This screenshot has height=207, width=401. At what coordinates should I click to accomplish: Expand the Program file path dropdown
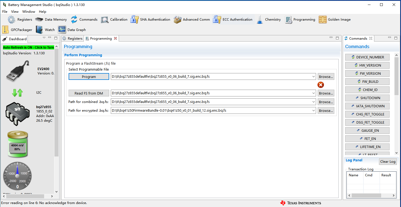(314, 77)
